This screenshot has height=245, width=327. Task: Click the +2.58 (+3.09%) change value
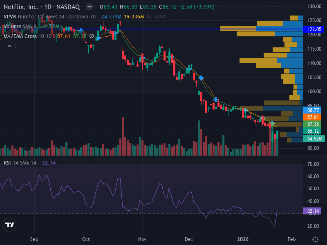[x=196, y=7]
